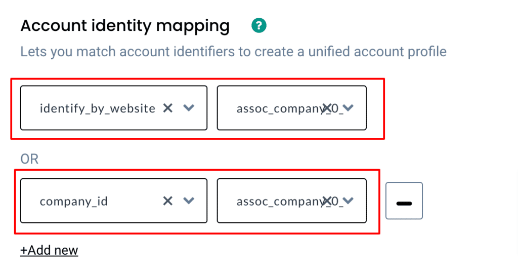Select the identify_by_website field text
The height and width of the screenshot is (272, 518).
(98, 108)
